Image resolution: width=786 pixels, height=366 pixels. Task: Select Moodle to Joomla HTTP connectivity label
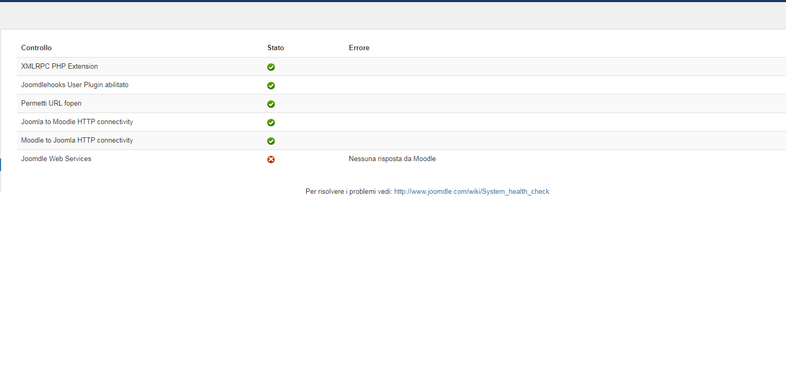tap(77, 140)
